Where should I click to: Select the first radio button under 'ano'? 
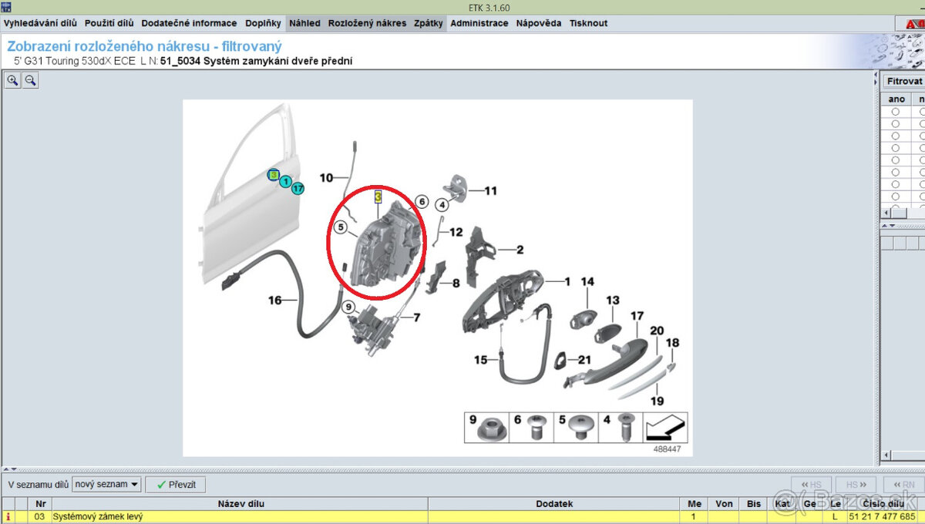point(896,112)
